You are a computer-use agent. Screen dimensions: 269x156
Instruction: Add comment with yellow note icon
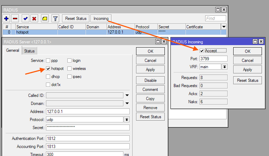[45, 19]
